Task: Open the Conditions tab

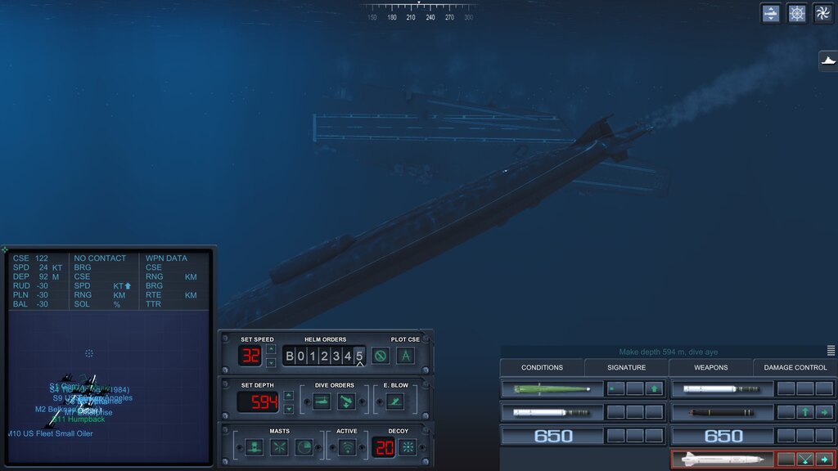Action: point(542,367)
